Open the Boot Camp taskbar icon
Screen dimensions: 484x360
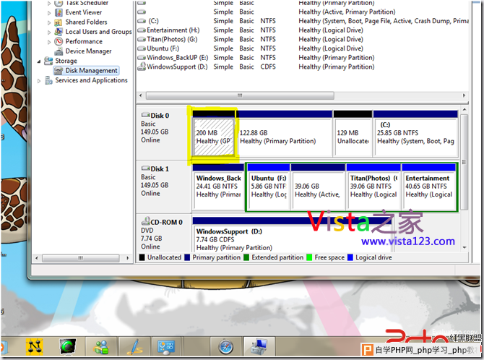[259, 347]
